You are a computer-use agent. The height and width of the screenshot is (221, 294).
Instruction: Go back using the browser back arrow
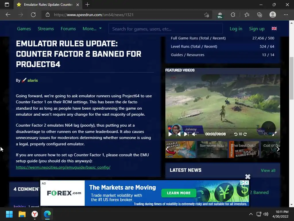[x=8, y=15]
